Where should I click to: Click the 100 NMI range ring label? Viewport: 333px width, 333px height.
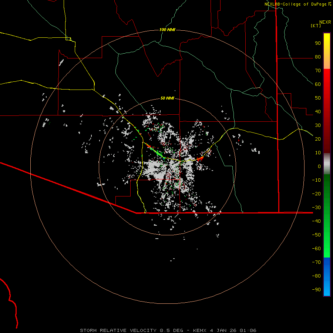(x=167, y=30)
